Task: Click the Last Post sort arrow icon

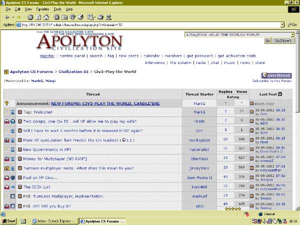Action: click(x=280, y=94)
